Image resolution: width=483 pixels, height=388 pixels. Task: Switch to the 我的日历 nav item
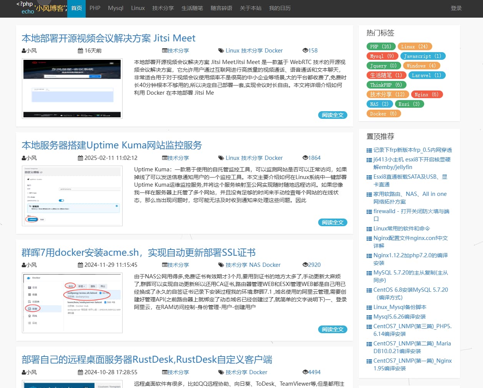pos(280,8)
